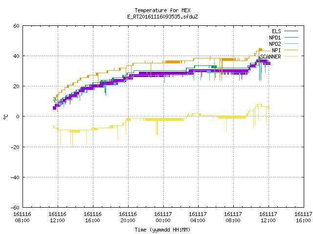The height and width of the screenshot is (234, 313).
Task: Click the y-axis label -40
Action: pyautogui.click(x=15, y=177)
